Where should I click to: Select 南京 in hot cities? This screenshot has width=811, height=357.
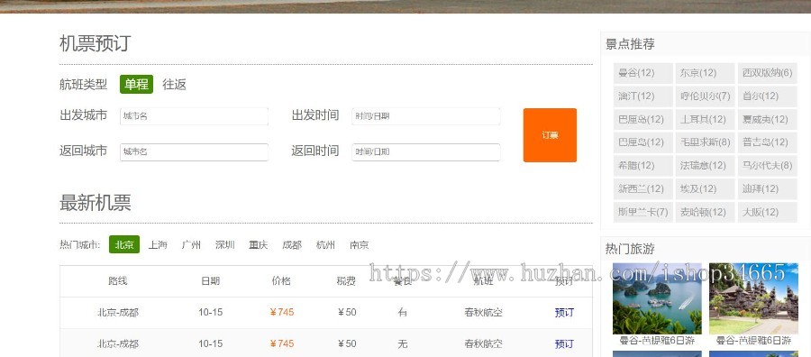359,244
